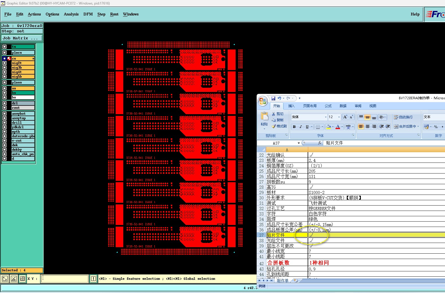Click the new worksheet icon beside 制作单 tab

(x=296, y=280)
